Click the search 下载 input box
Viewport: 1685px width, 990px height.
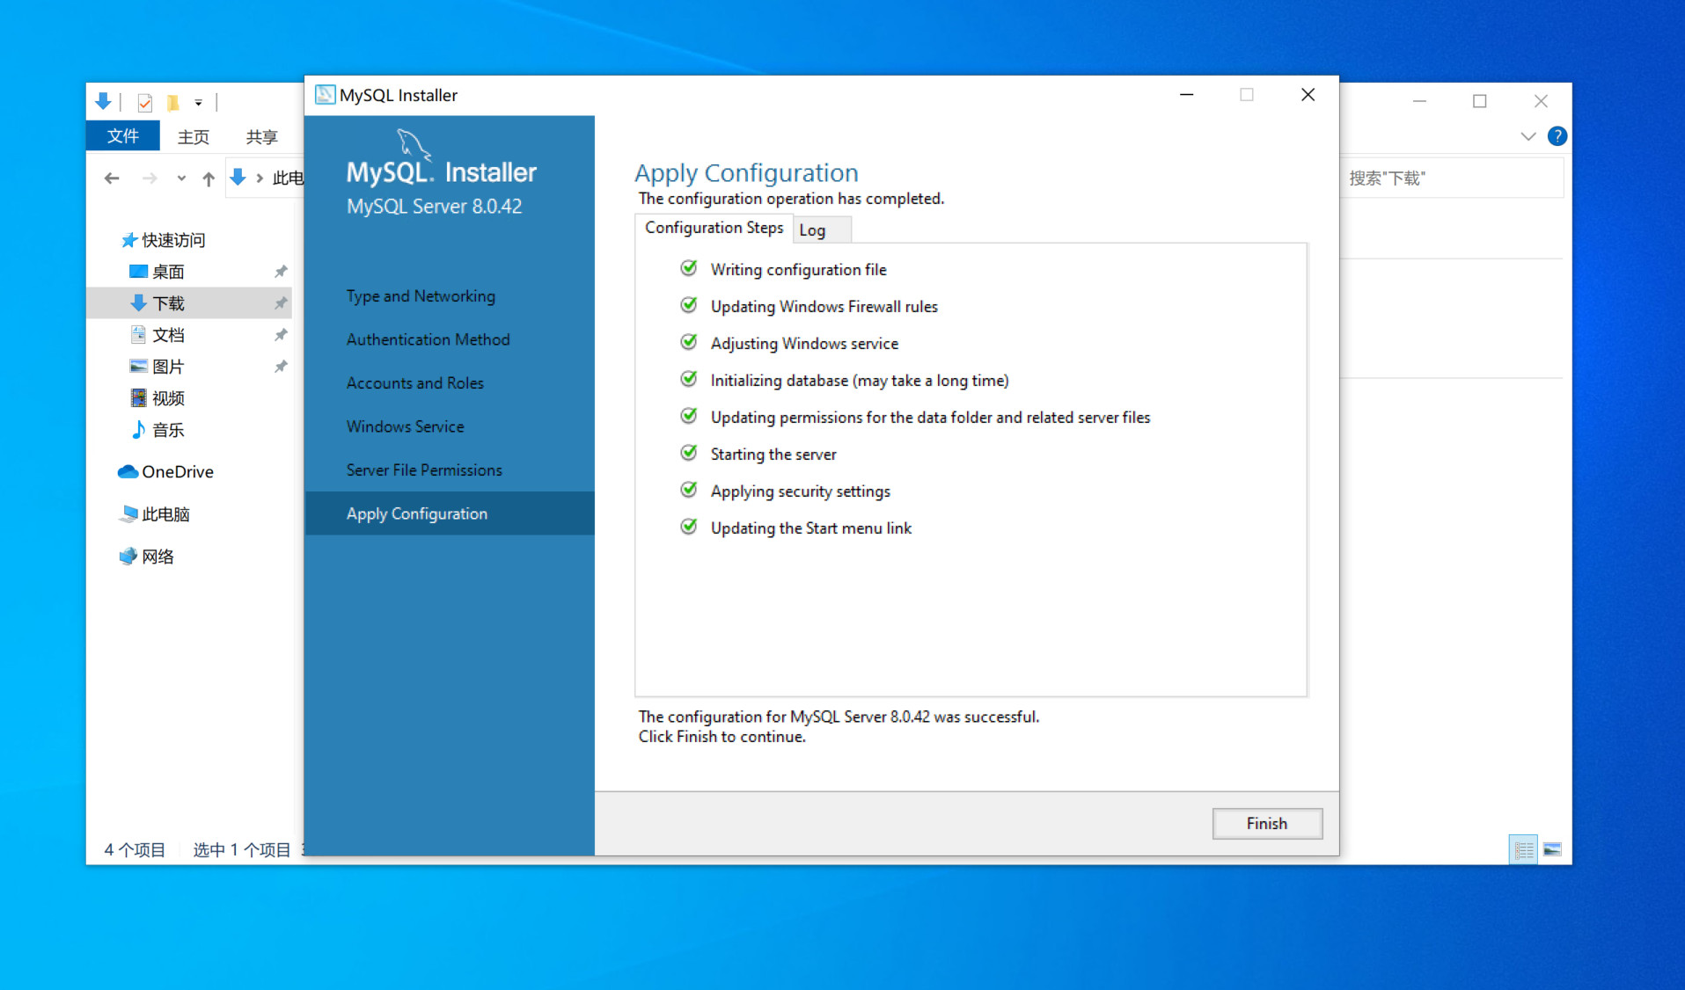[x=1452, y=178]
